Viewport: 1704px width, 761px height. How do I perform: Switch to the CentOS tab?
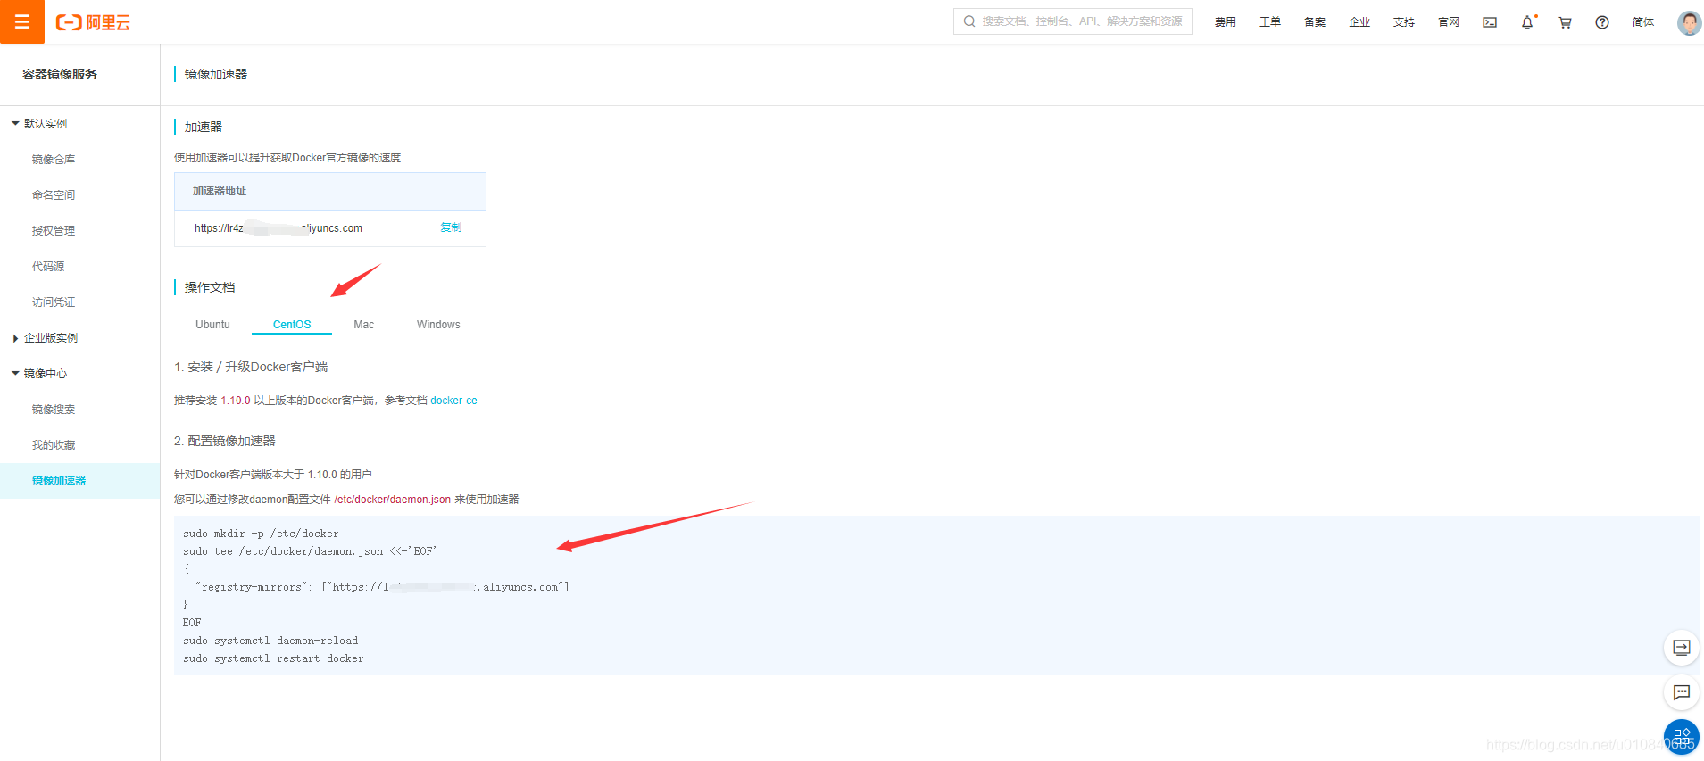tap(292, 325)
